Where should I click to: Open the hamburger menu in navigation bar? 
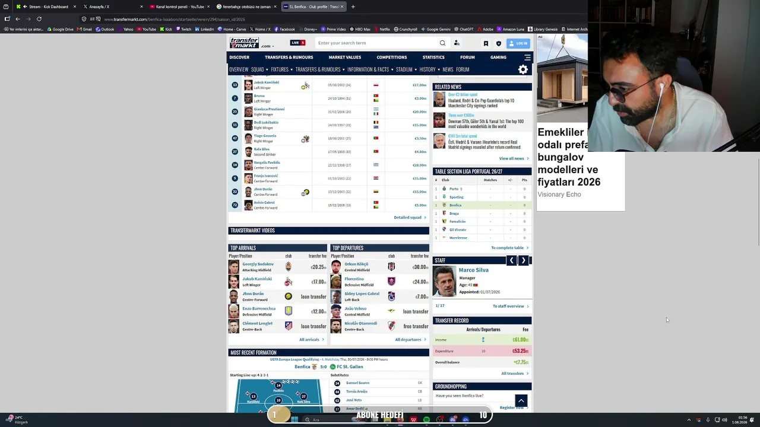pos(527,58)
